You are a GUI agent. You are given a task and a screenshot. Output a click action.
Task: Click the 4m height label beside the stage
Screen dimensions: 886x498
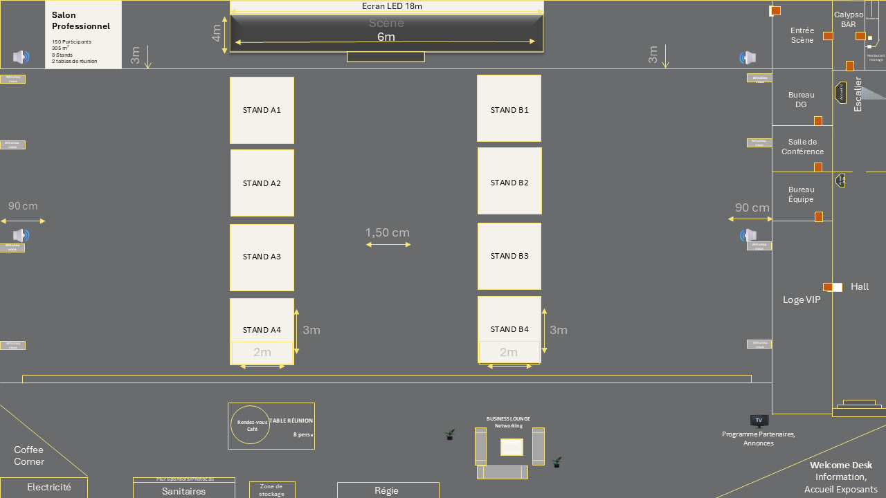pyautogui.click(x=217, y=33)
